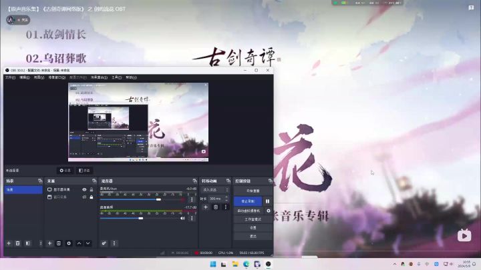Move selected source up

coord(79,243)
